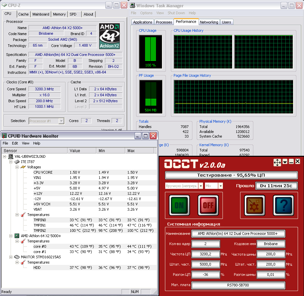The image size is (304, 296).
Task: Click the CPUID Hardware Monitor title bar icon
Action: point(4,136)
